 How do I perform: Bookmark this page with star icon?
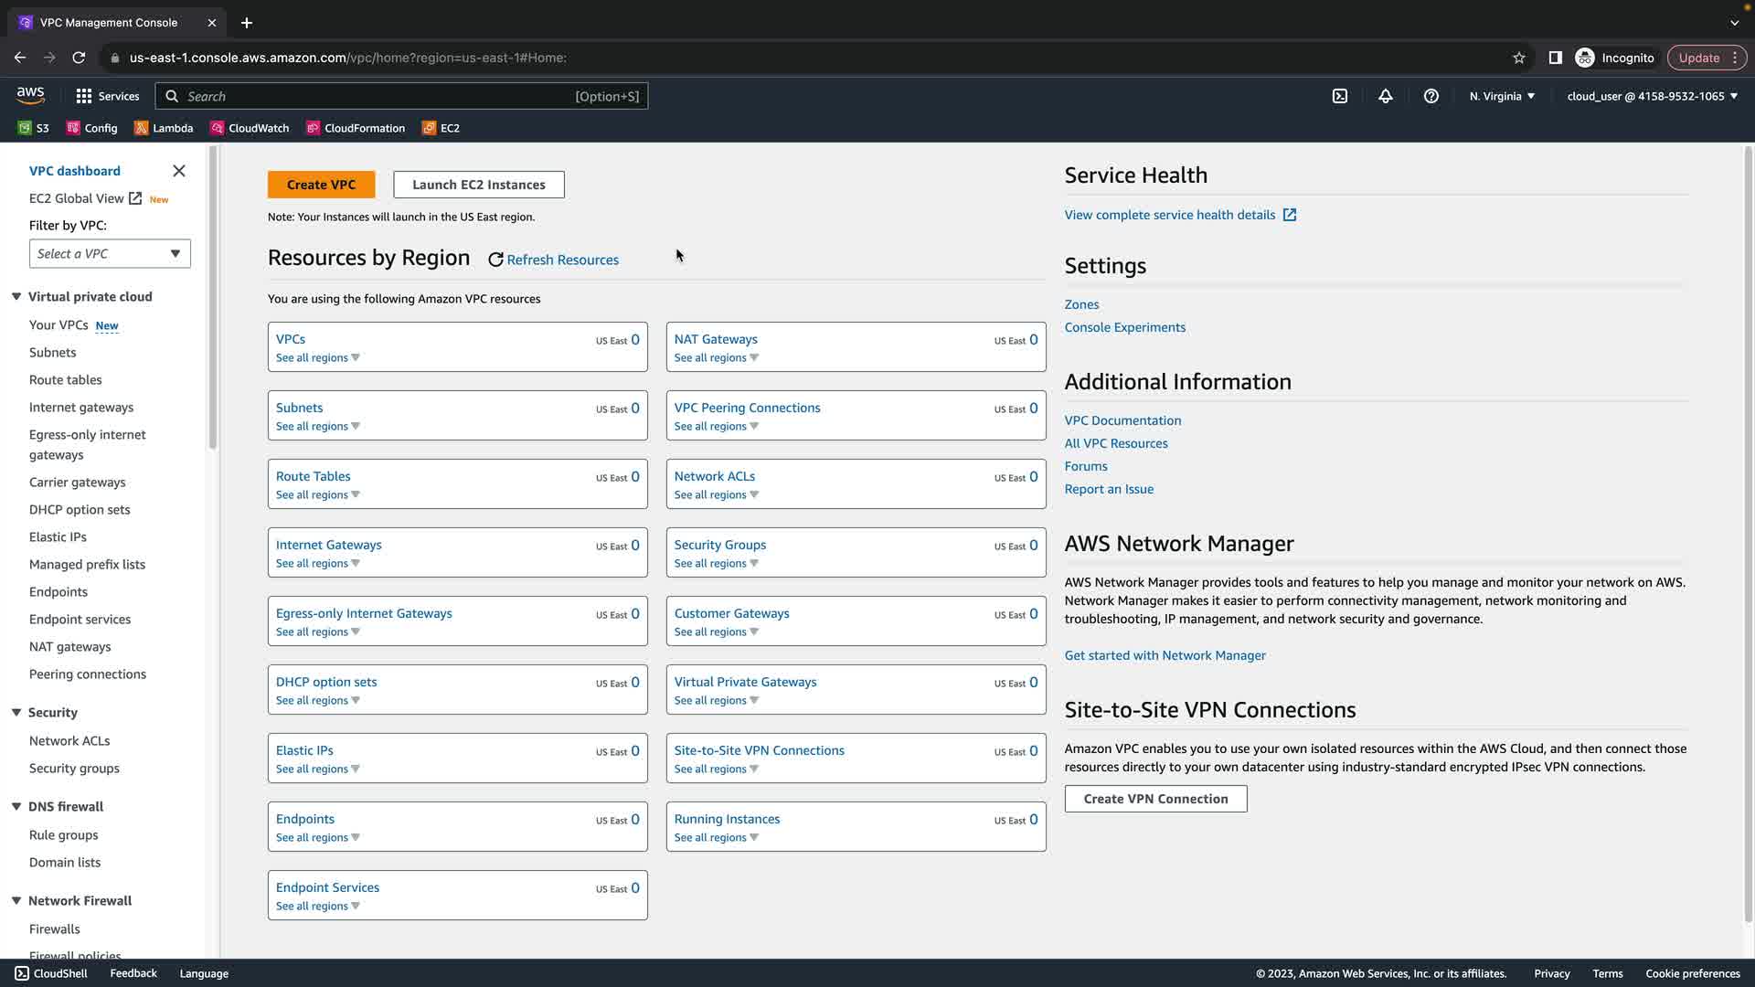[x=1519, y=58]
